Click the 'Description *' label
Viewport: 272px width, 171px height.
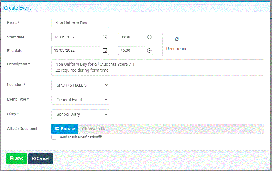pyautogui.click(x=19, y=64)
